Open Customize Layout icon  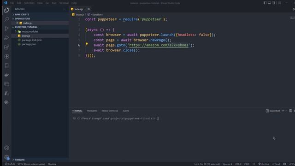click(x=280, y=3)
